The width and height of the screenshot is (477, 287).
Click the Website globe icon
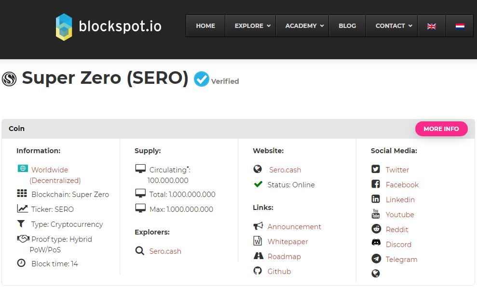click(258, 169)
